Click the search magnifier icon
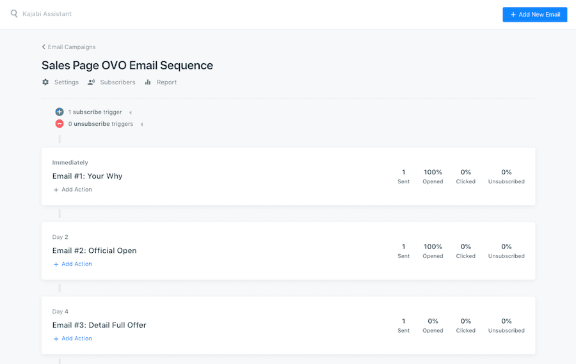 click(14, 14)
